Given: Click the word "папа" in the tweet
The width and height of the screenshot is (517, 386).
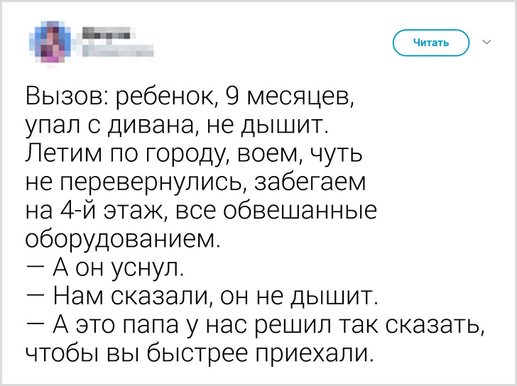Looking at the screenshot, I should pos(180,325).
